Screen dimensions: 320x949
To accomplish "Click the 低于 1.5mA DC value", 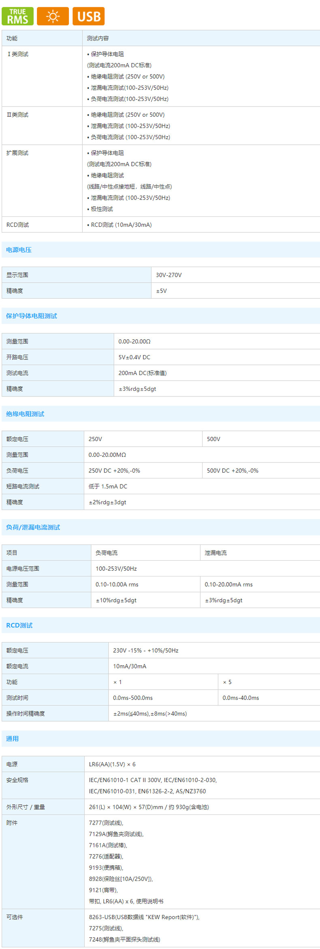I will click(108, 486).
